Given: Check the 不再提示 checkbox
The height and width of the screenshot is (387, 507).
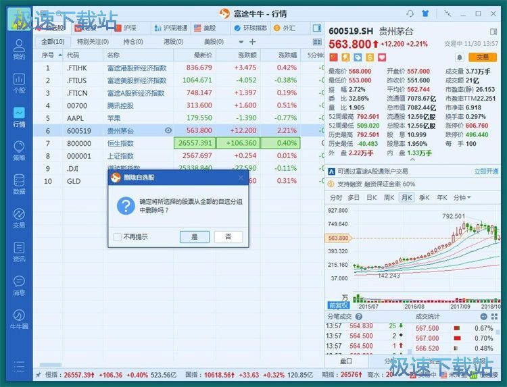Looking at the screenshot, I should [118, 237].
